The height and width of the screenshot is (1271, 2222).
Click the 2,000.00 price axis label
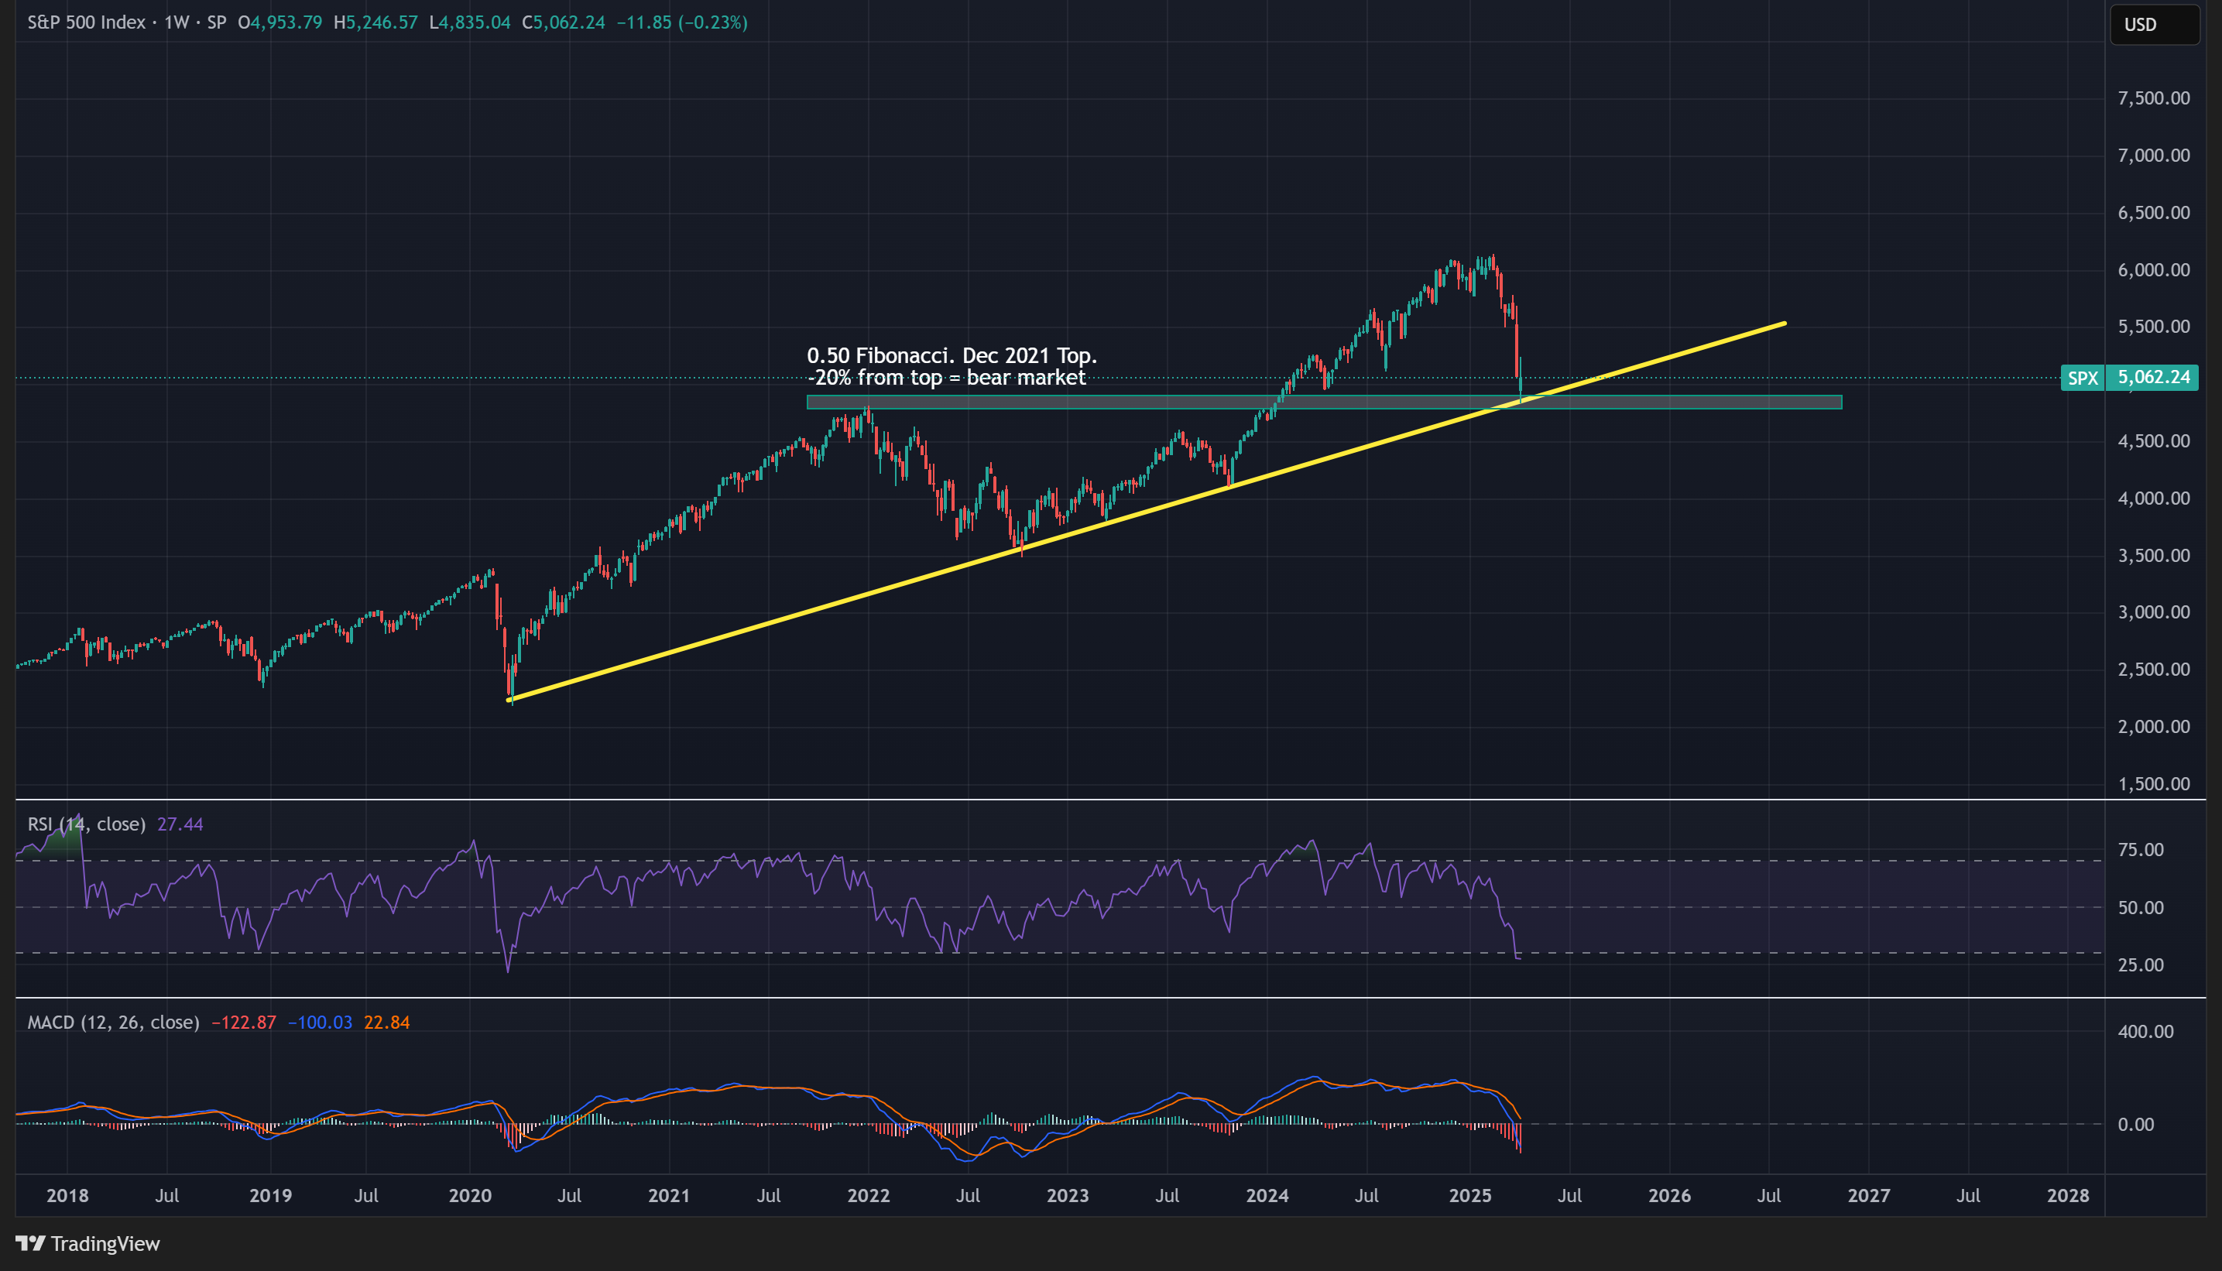coord(2154,726)
